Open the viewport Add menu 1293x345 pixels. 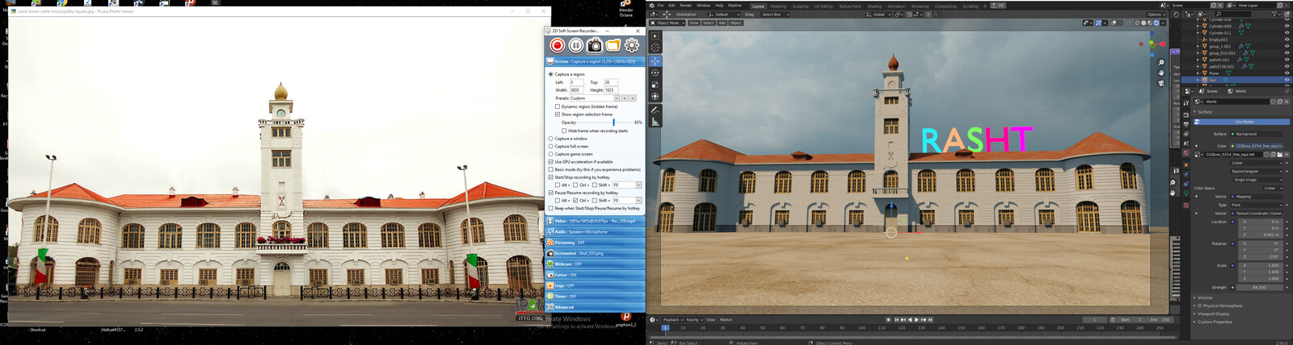pos(722,23)
